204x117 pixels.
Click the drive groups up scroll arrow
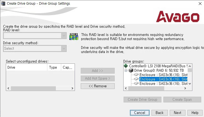tap(190, 66)
